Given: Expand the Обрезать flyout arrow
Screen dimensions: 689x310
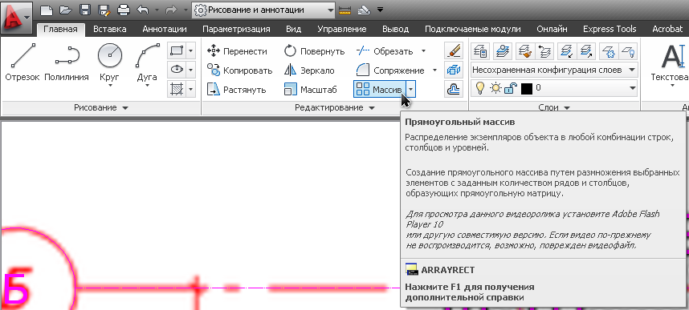Looking at the screenshot, I should tap(423, 50).
